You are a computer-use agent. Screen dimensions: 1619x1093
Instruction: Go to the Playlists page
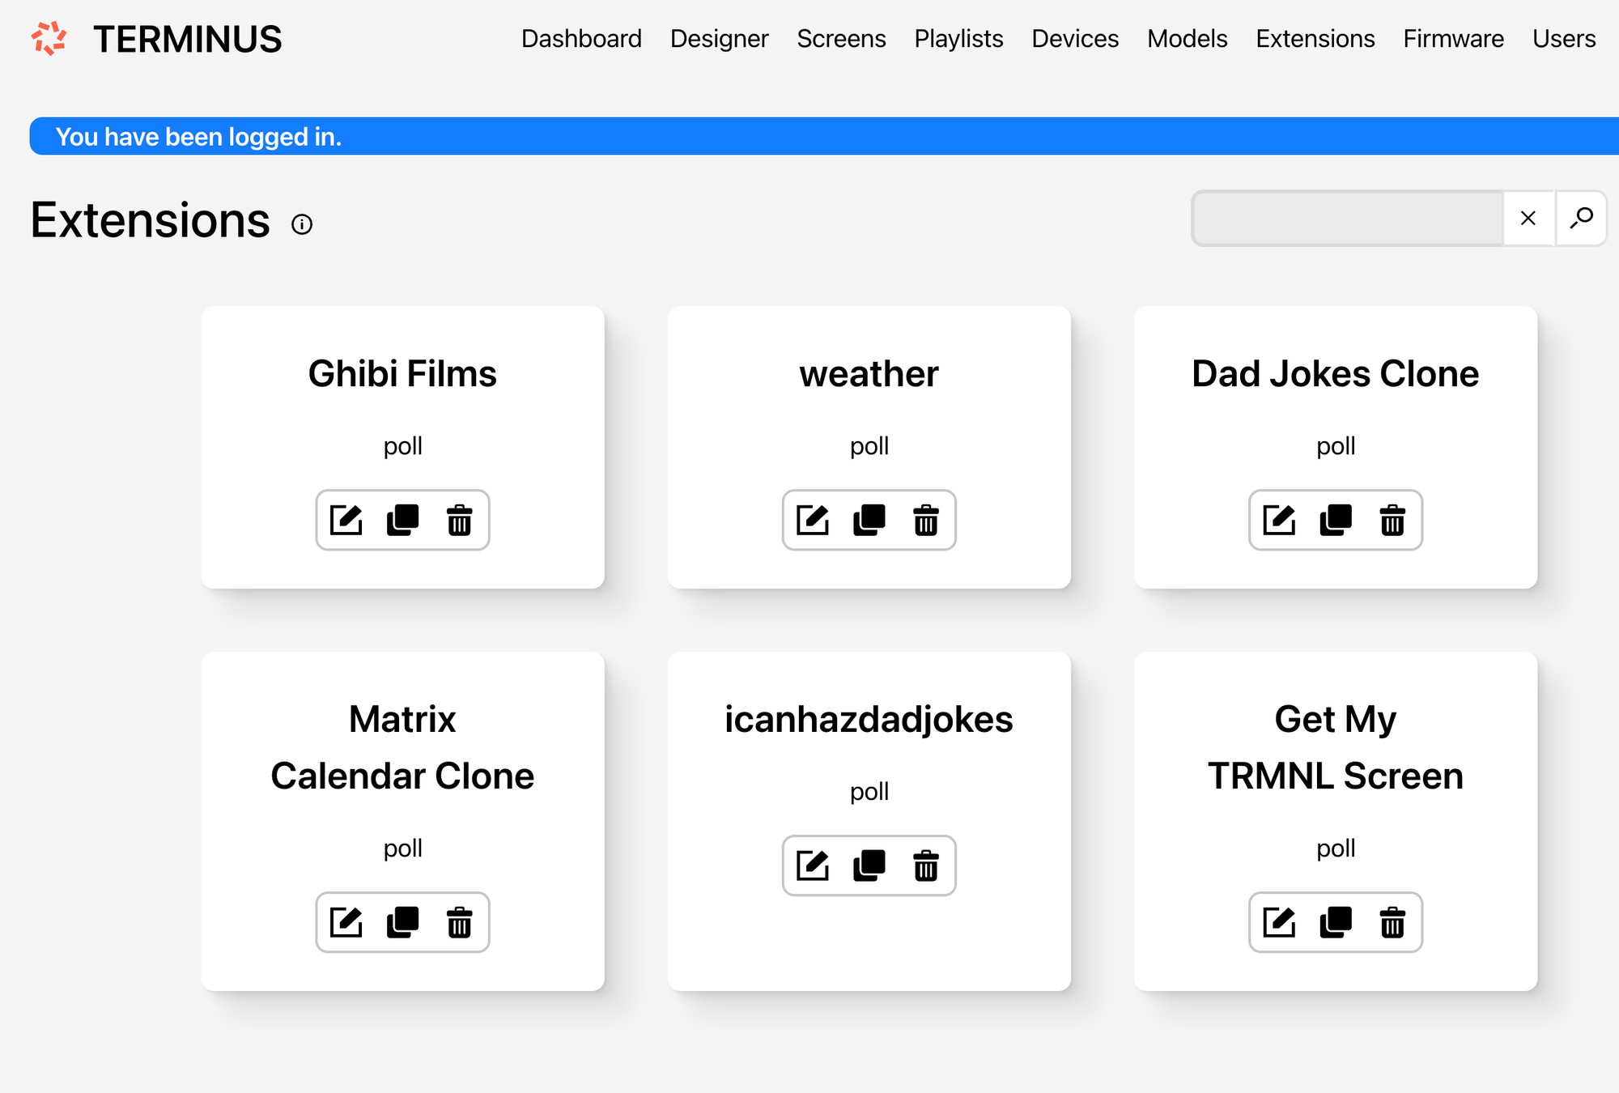click(958, 39)
